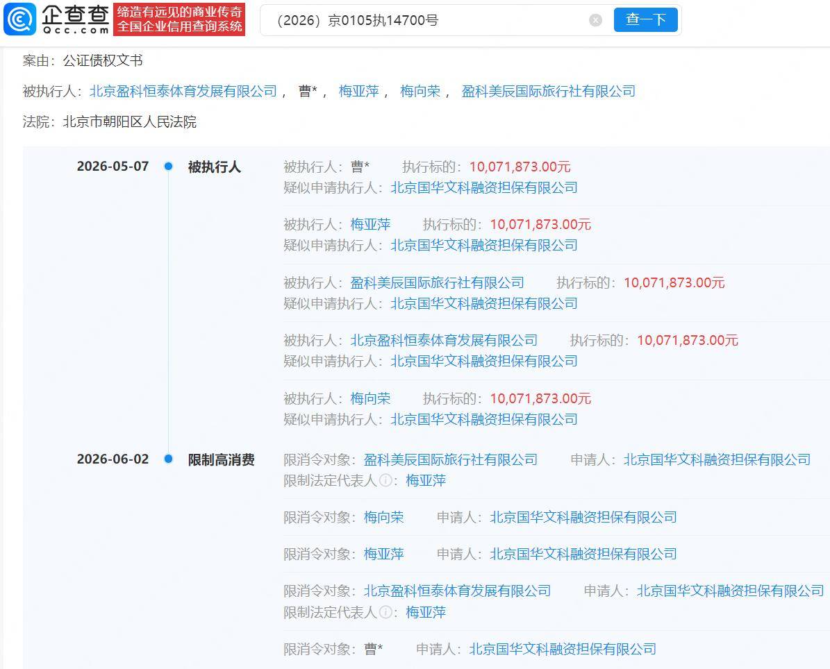Screen dimensions: 830x669
Task: Select 执行标的 amount in the 曹* entry
Action: pos(520,167)
